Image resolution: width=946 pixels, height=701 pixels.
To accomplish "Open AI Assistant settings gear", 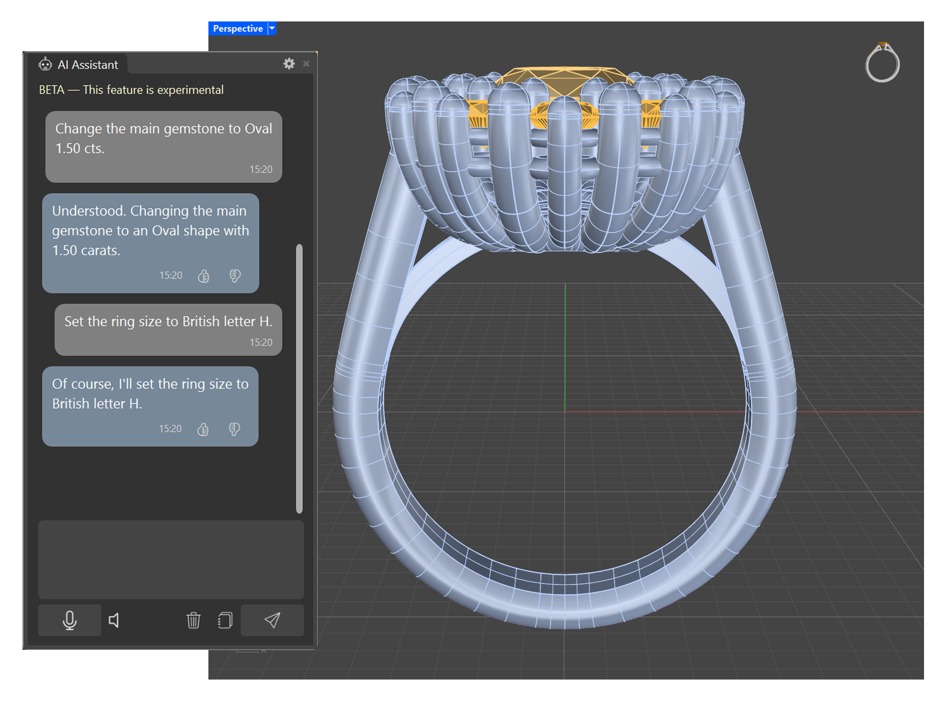I will (289, 64).
